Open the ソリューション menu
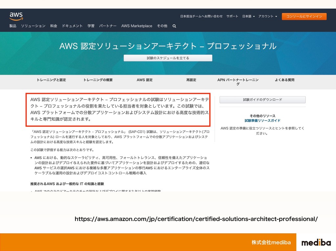 [x=33, y=26]
